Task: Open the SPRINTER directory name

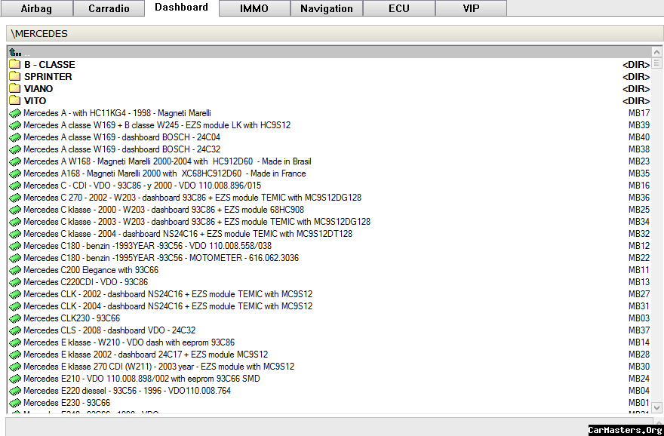Action: click(48, 77)
